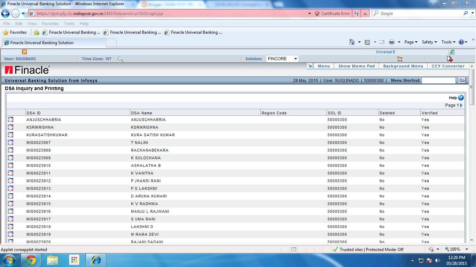The width and height of the screenshot is (476, 267).
Task: Click the Go button for Menu Shortcut
Action: pyautogui.click(x=461, y=80)
